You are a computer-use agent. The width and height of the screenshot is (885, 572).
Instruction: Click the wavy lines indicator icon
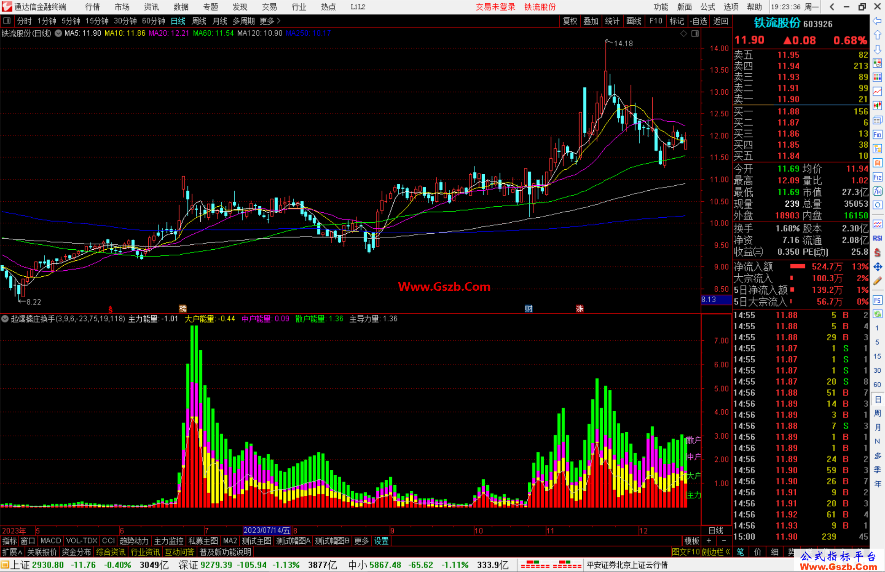point(877,224)
